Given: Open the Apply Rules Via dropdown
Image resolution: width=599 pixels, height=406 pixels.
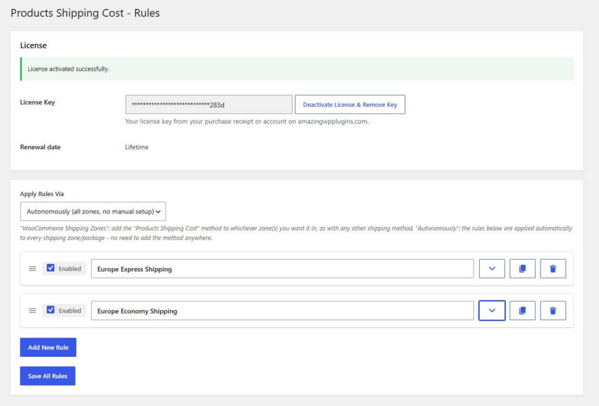Looking at the screenshot, I should [x=93, y=211].
